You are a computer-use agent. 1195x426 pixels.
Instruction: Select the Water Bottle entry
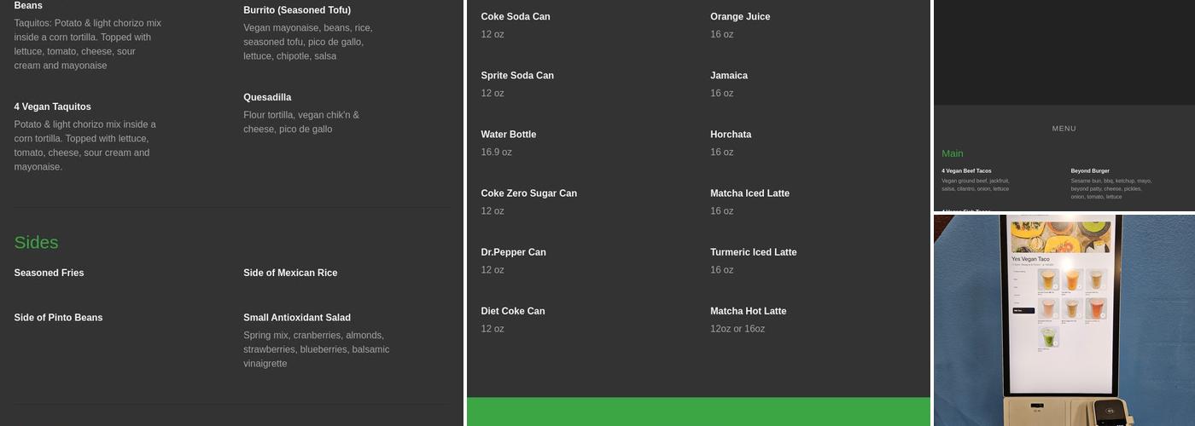tap(508, 135)
